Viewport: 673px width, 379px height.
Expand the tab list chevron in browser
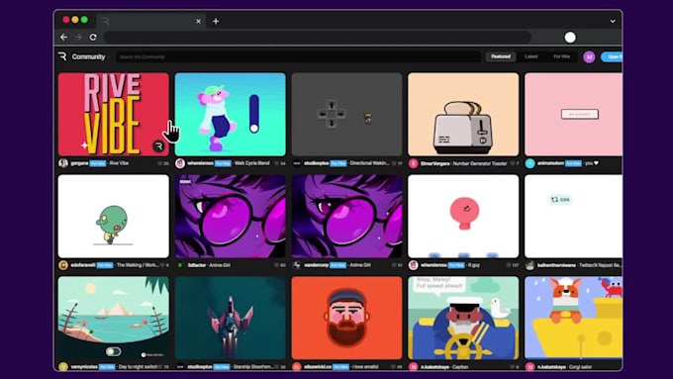point(613,21)
